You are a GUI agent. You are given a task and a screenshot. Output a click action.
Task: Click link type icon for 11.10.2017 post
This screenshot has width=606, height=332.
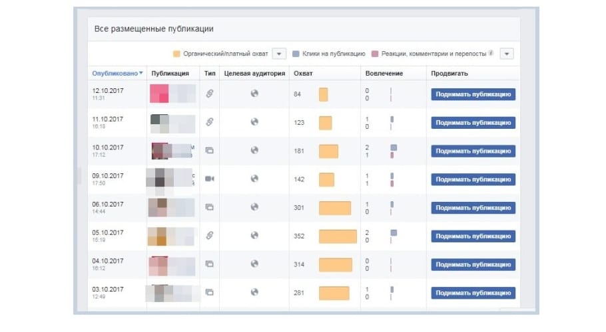tap(210, 122)
